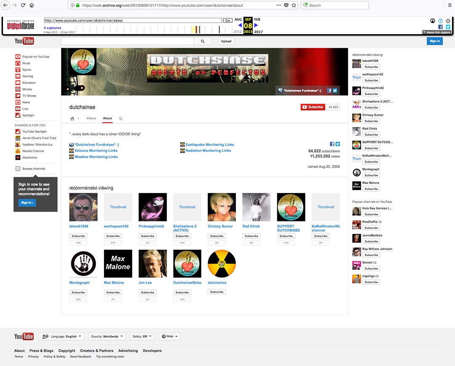Open the Jim Lee channel link
The width and height of the screenshot is (455, 366).
(x=145, y=283)
